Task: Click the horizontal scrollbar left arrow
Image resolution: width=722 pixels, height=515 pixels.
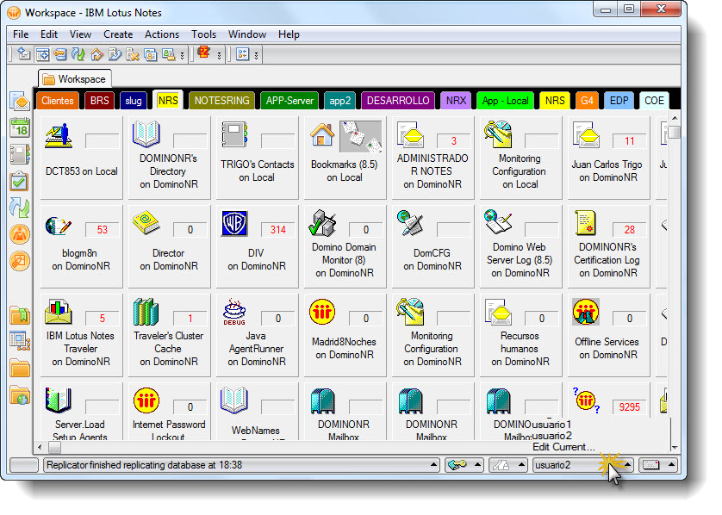Action: click(x=40, y=448)
